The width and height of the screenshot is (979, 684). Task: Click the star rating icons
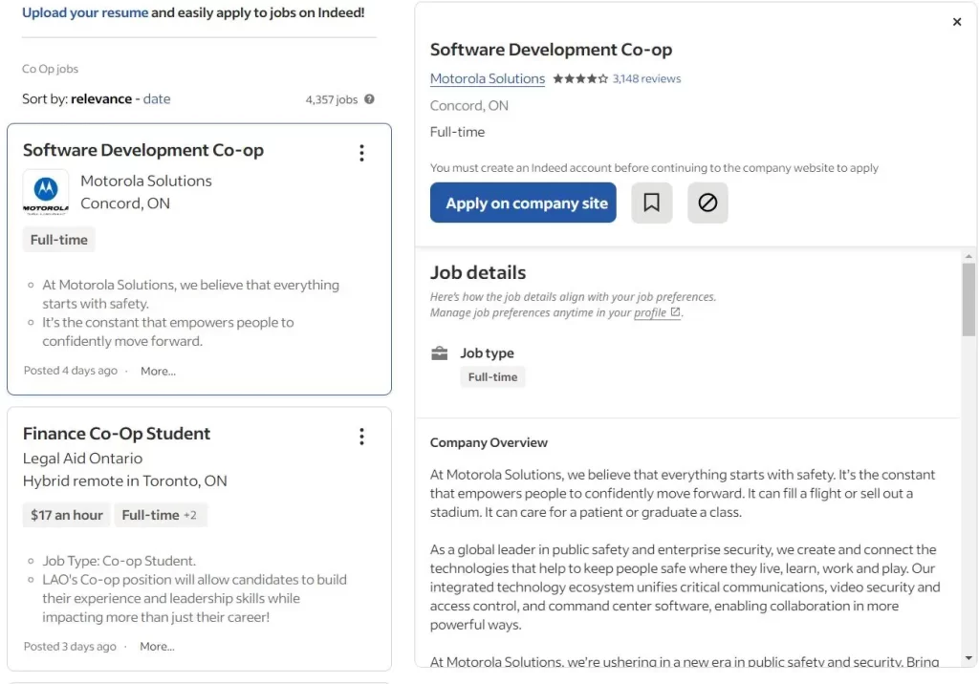pyautogui.click(x=580, y=78)
